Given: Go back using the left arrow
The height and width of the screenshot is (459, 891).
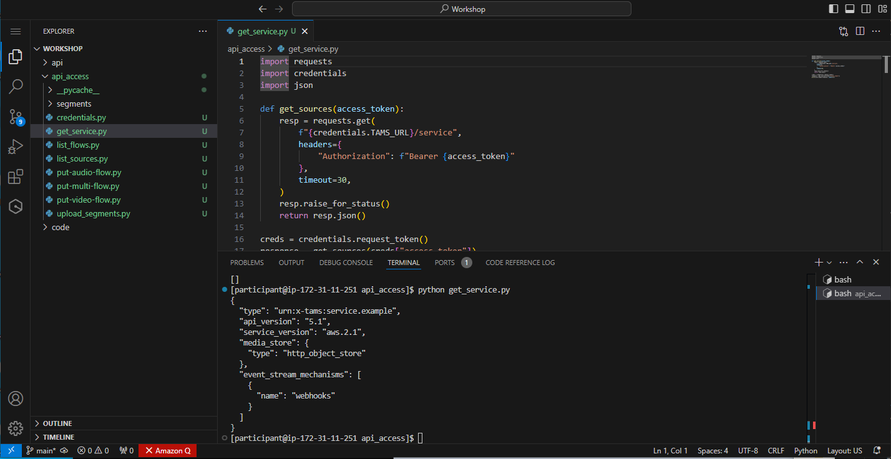Looking at the screenshot, I should pos(263,9).
